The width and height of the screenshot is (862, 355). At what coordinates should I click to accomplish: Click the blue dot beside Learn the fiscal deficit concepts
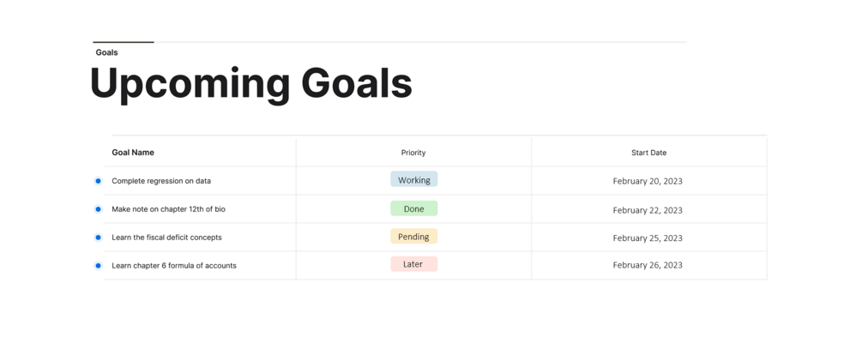(98, 238)
